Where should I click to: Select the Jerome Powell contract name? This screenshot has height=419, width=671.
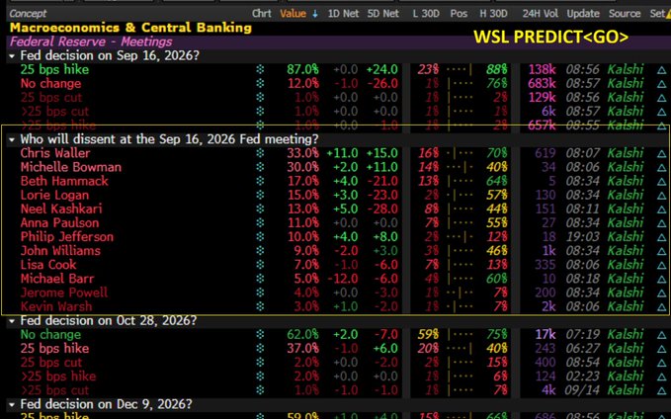64,293
